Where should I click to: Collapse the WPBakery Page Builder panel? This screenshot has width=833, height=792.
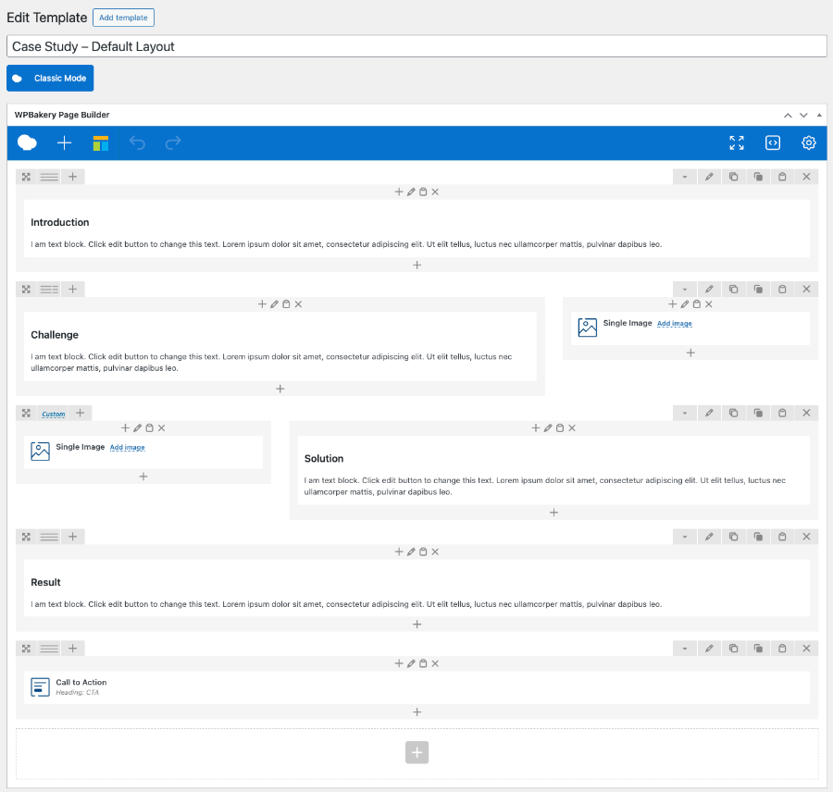[818, 114]
